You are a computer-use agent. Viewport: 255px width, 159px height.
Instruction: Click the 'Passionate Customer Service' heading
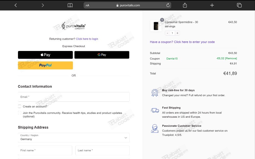pyautogui.click(x=182, y=126)
